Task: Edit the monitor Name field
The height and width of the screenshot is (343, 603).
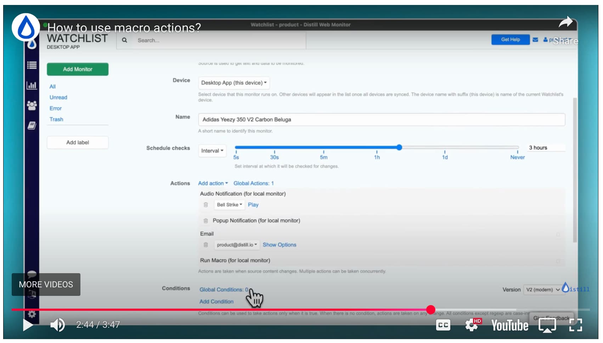Action: (x=382, y=119)
